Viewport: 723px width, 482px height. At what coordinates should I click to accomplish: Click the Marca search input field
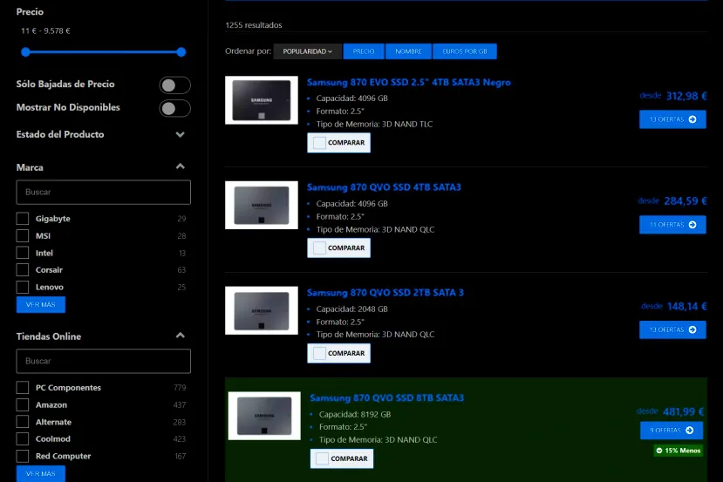103,192
